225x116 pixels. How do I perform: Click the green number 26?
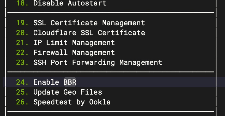tap(22, 102)
